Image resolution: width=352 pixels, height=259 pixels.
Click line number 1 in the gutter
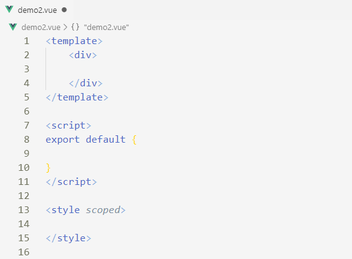pyautogui.click(x=26, y=41)
